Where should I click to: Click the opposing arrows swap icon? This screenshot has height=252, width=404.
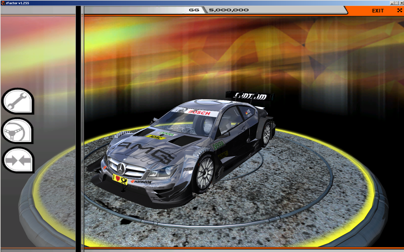pyautogui.click(x=18, y=160)
